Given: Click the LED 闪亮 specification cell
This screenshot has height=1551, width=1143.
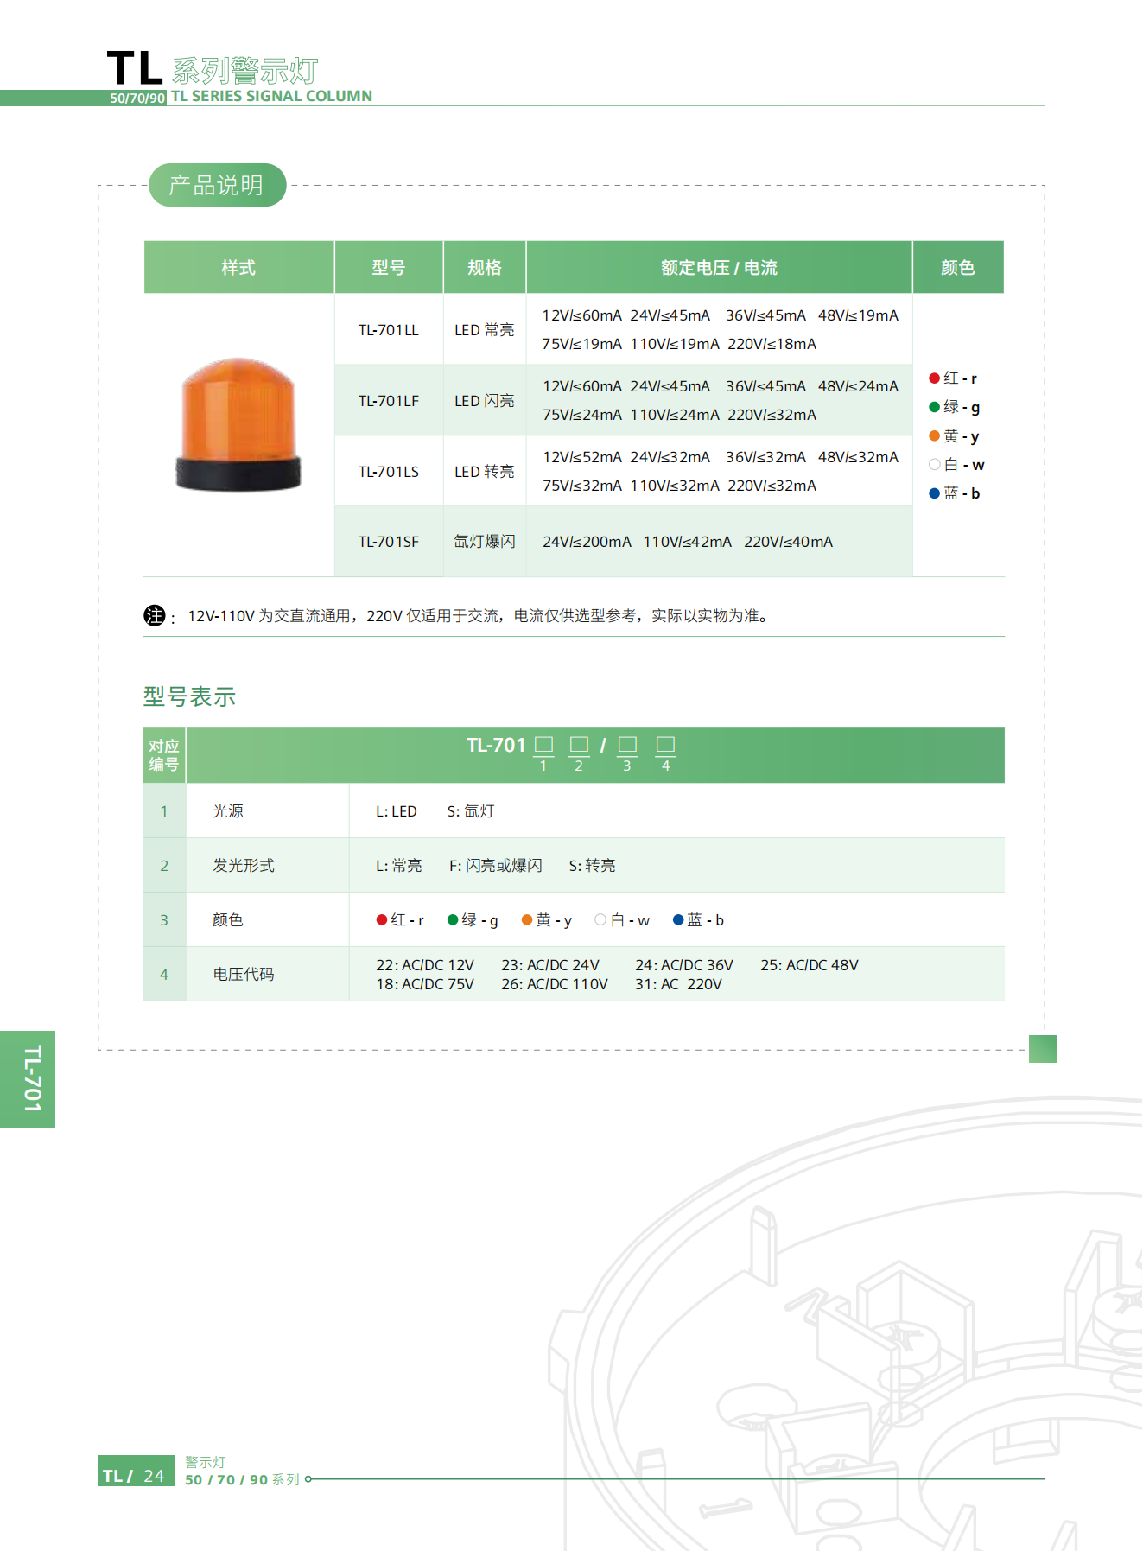Looking at the screenshot, I should pyautogui.click(x=485, y=401).
